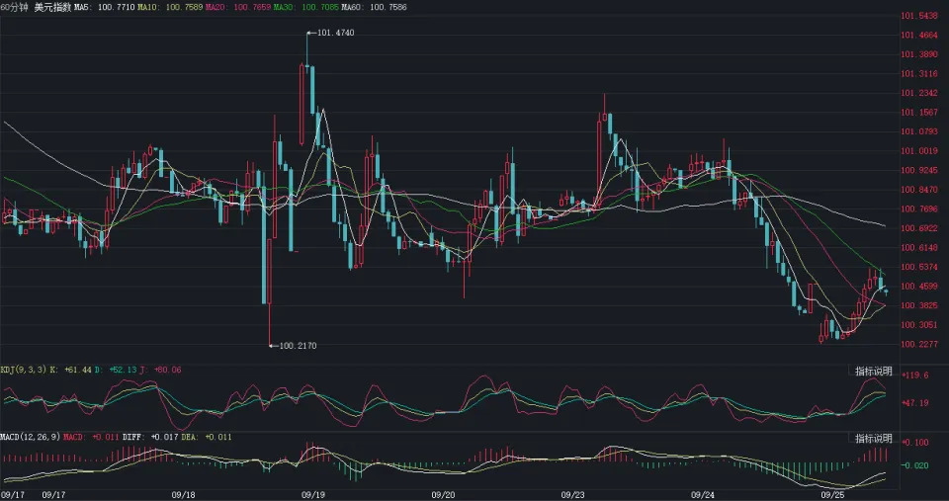Open 指标说明 in the MACD panel

pyautogui.click(x=873, y=438)
